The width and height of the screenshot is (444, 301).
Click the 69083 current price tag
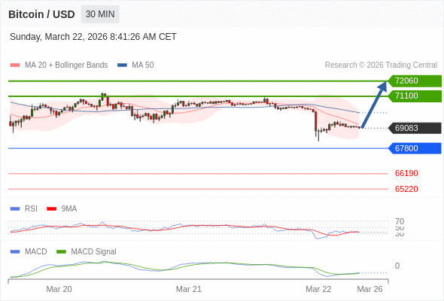(415, 128)
